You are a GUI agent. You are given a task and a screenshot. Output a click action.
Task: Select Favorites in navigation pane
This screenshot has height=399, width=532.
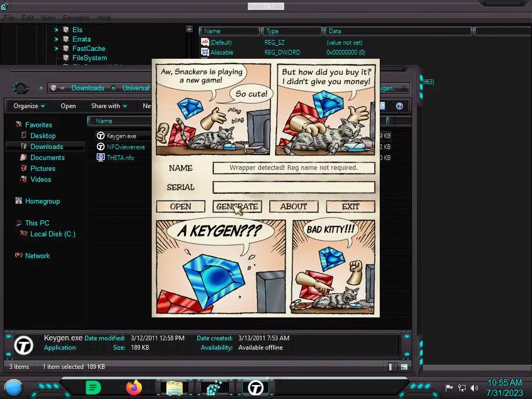pos(38,125)
